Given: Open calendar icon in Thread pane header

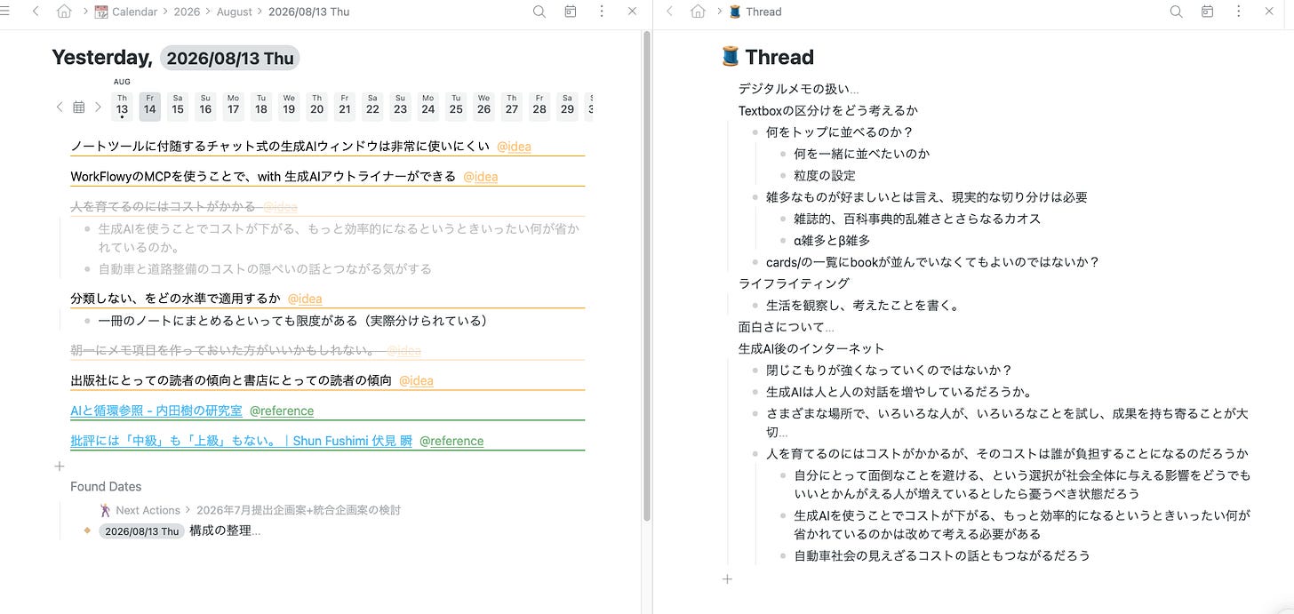Looking at the screenshot, I should pos(1207,12).
